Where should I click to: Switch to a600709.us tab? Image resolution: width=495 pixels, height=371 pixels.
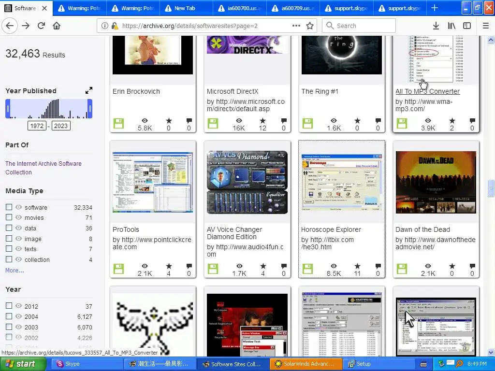pos(293,8)
